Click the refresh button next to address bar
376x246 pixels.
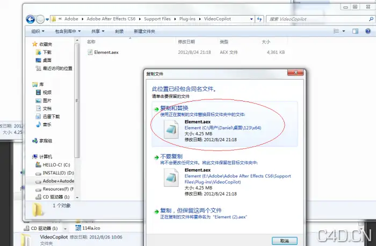259,19
